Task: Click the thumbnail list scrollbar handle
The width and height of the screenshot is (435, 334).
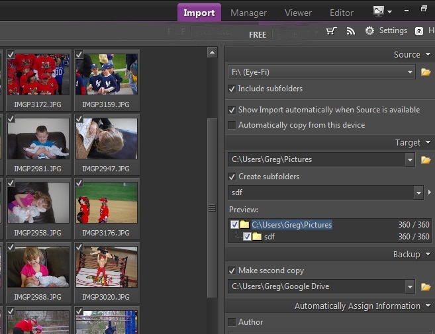Action: pyautogui.click(x=213, y=208)
